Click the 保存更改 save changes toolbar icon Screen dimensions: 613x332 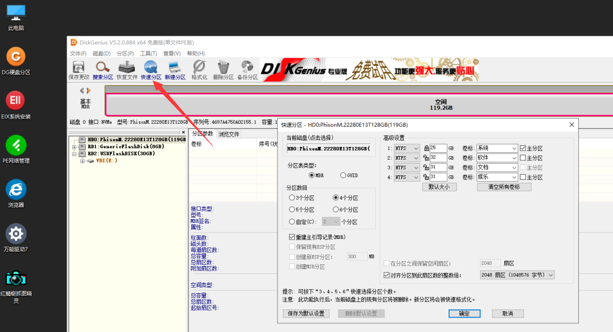(x=79, y=69)
